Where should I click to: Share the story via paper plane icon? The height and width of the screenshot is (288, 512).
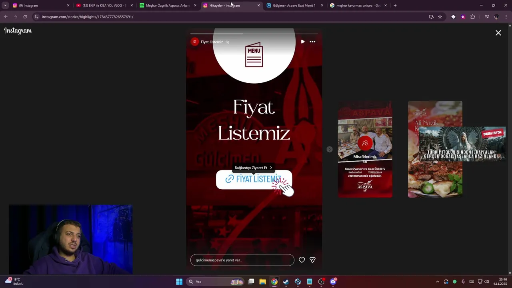[313, 260]
